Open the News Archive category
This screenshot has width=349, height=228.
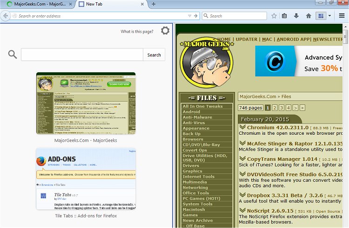tap(207, 221)
